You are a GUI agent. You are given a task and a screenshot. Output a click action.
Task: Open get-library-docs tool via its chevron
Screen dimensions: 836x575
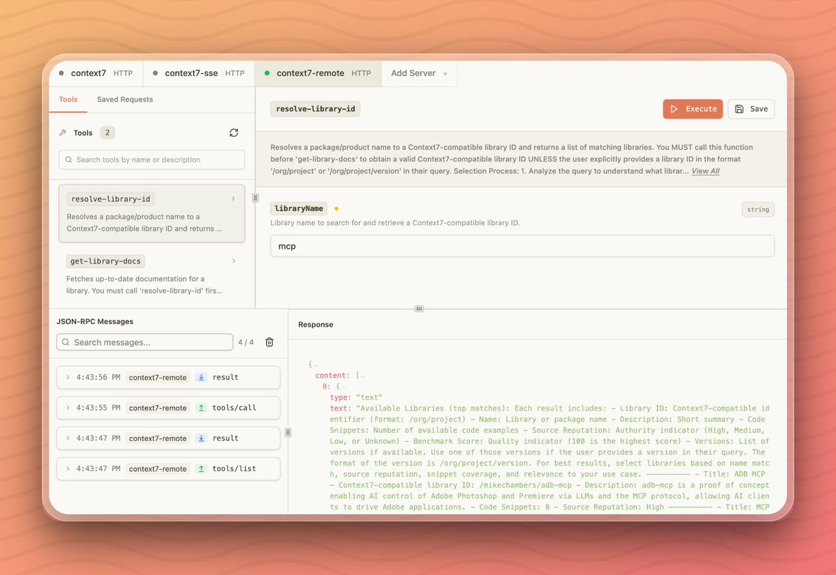pos(234,261)
